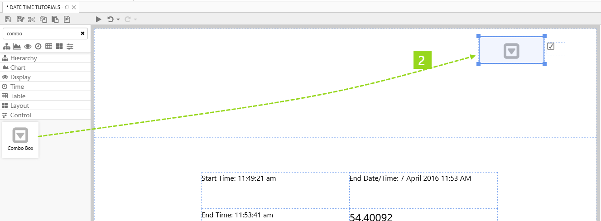Toggle the eye filter icon below the search box

point(28,46)
